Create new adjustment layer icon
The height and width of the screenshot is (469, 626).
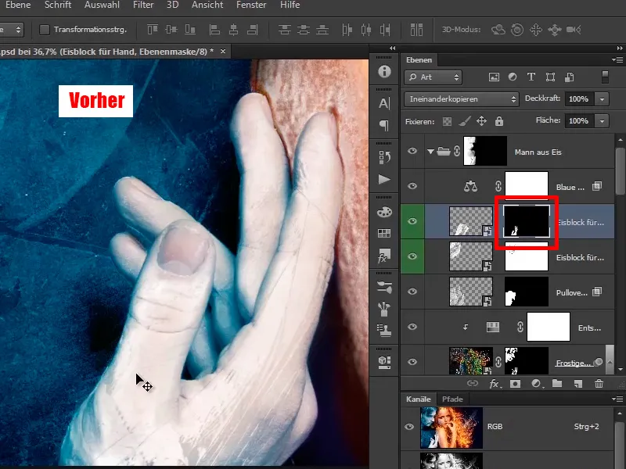point(536,384)
